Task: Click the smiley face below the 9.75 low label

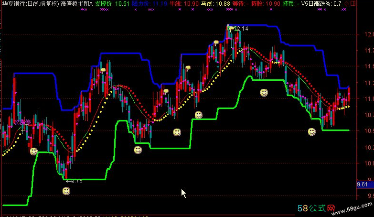Action: (x=66, y=191)
